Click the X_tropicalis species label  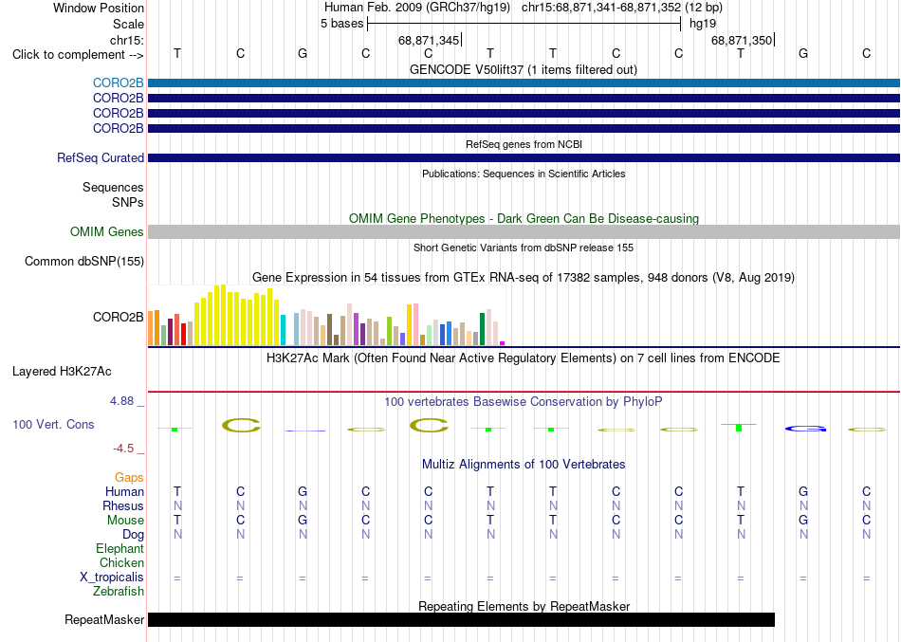click(x=112, y=578)
